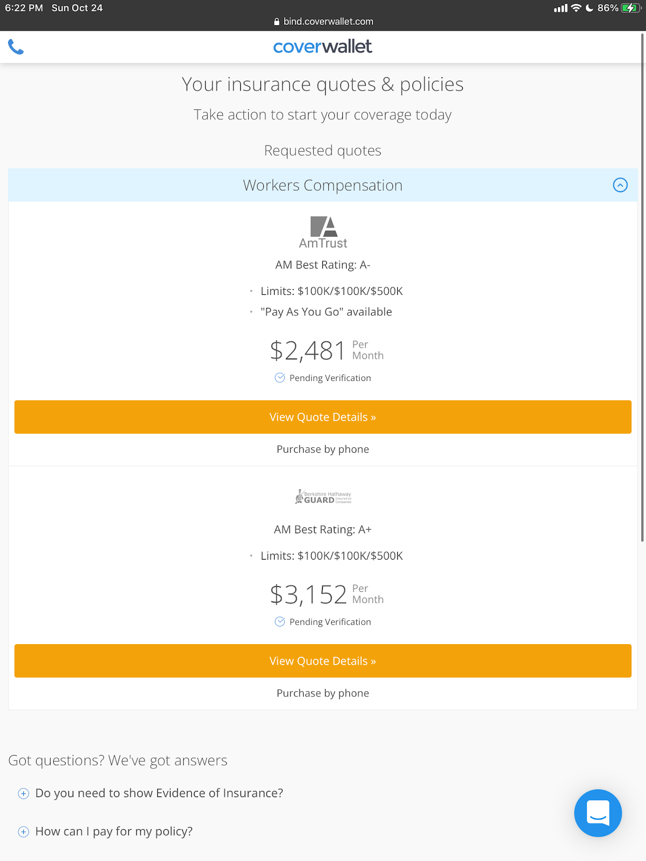
Task: Click the CoverWallet logo
Action: (322, 47)
